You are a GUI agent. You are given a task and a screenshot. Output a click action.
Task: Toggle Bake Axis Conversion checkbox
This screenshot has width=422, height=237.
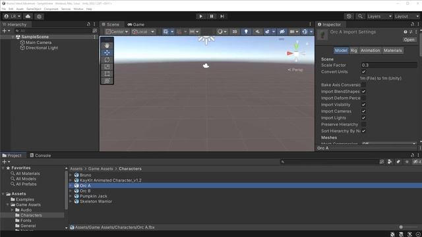click(x=363, y=85)
